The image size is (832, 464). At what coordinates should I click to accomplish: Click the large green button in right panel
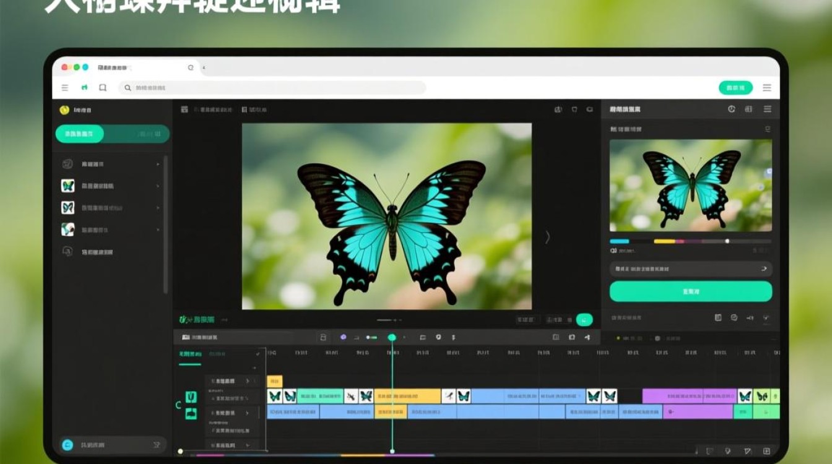click(691, 291)
